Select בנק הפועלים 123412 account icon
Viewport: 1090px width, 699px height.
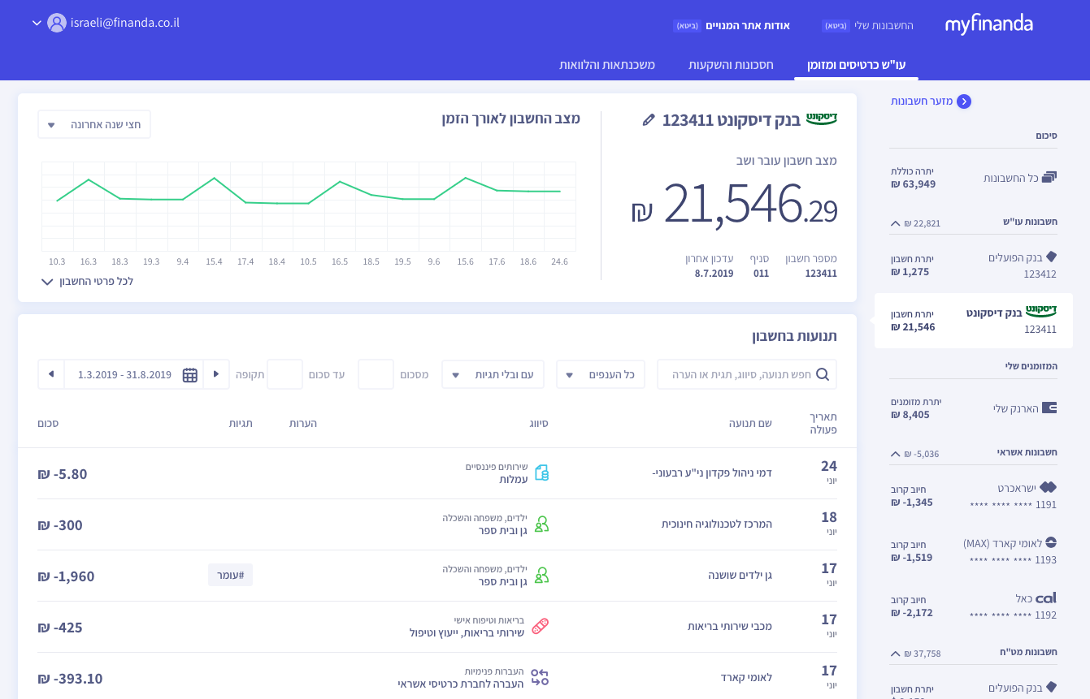pos(1050,257)
